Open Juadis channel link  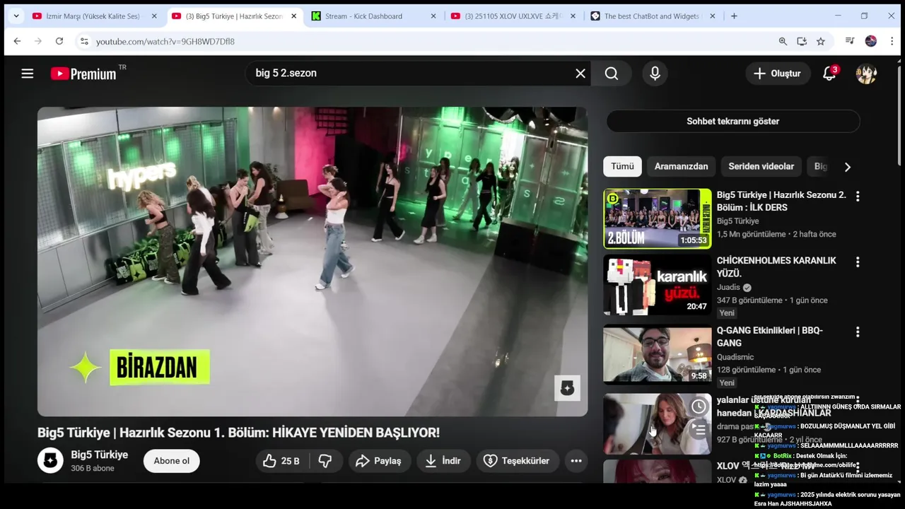(728, 288)
